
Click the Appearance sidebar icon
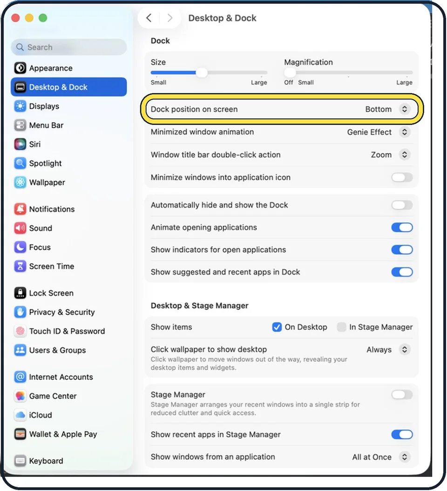point(20,68)
